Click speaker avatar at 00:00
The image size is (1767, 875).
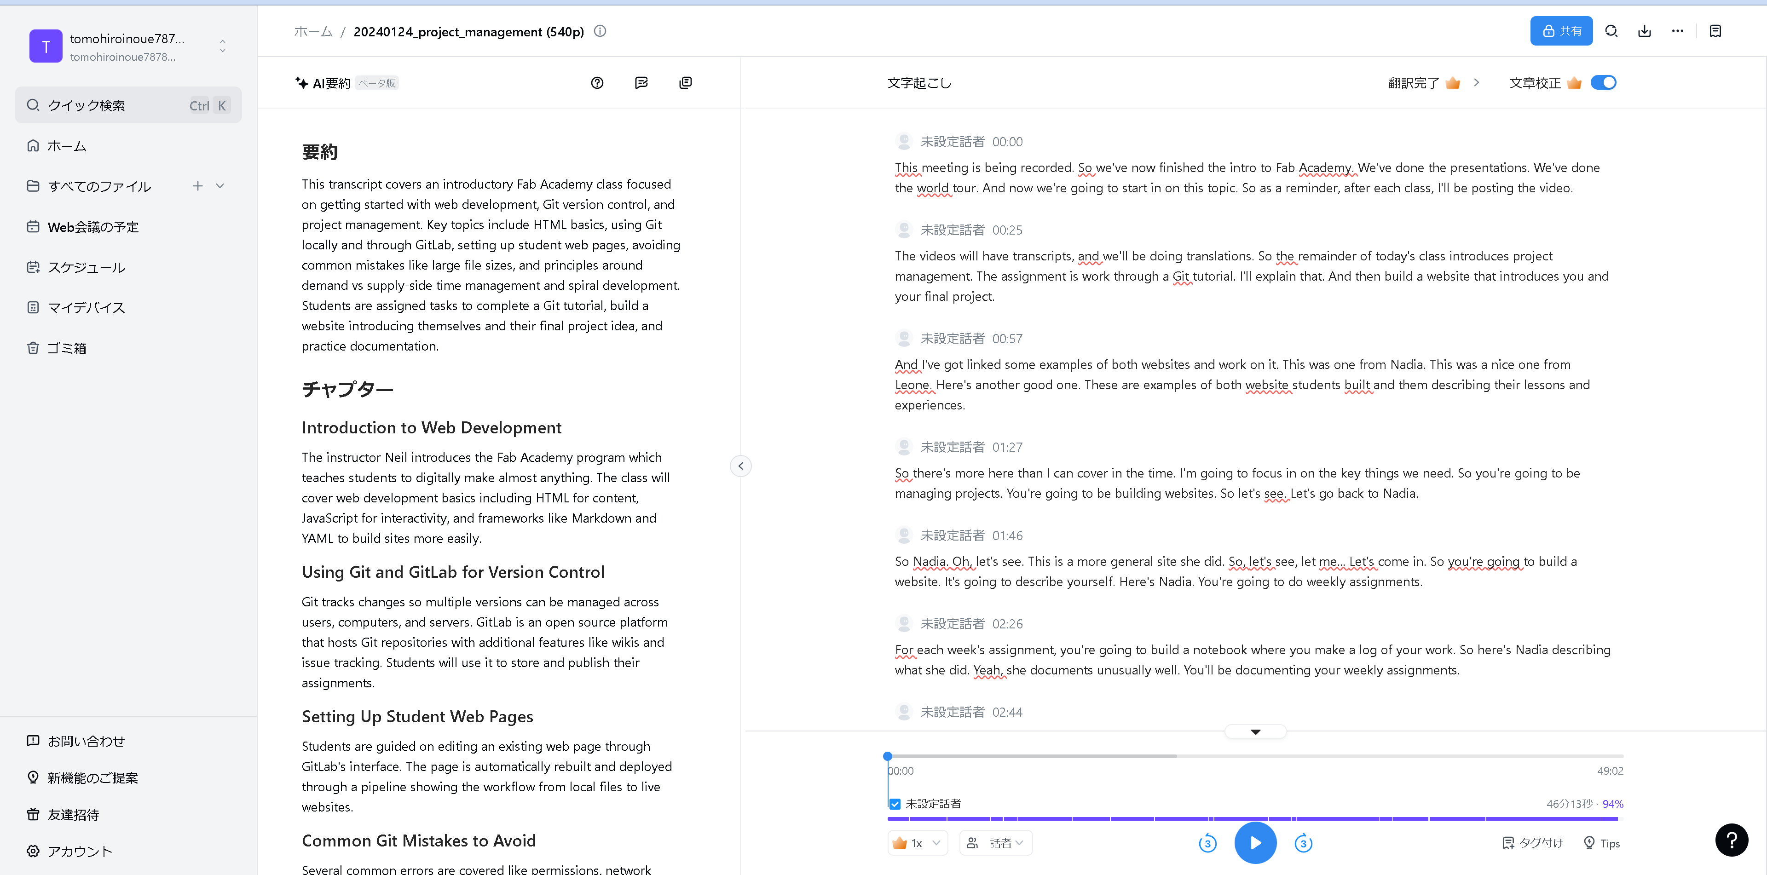(x=903, y=142)
